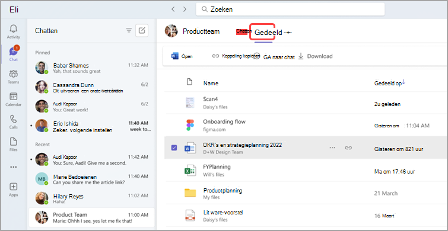This screenshot has height=231, width=448.
Task: Start a new chat with compose icon
Action: click(142, 31)
